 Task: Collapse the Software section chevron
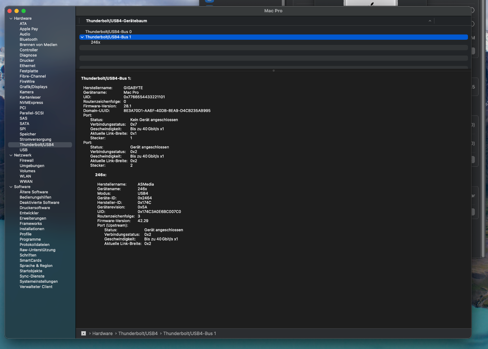pos(11,187)
